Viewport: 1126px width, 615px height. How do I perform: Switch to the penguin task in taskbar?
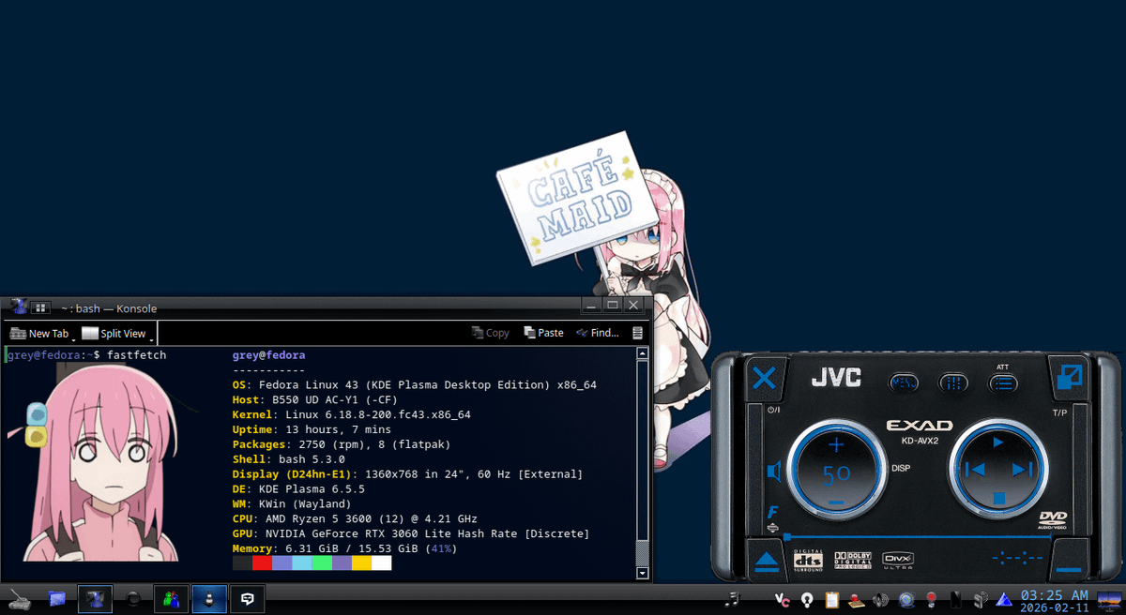coord(209,598)
